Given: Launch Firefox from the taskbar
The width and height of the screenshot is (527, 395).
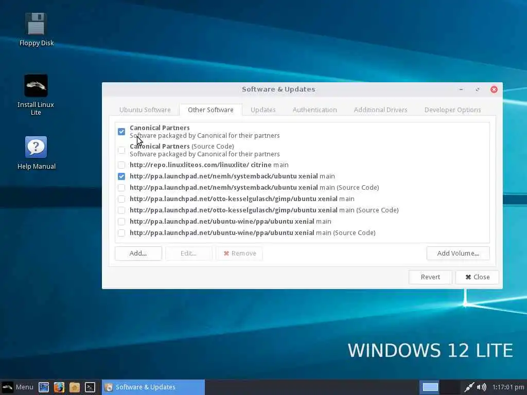Looking at the screenshot, I should click(59, 387).
